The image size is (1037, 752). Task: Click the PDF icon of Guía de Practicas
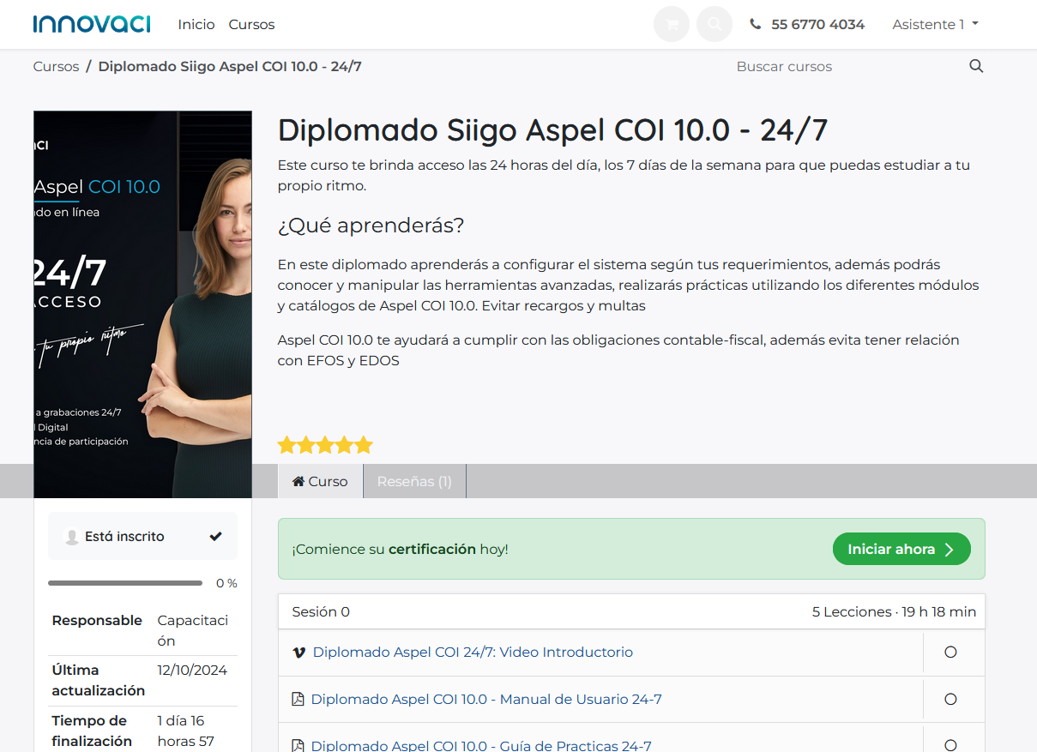(298, 745)
